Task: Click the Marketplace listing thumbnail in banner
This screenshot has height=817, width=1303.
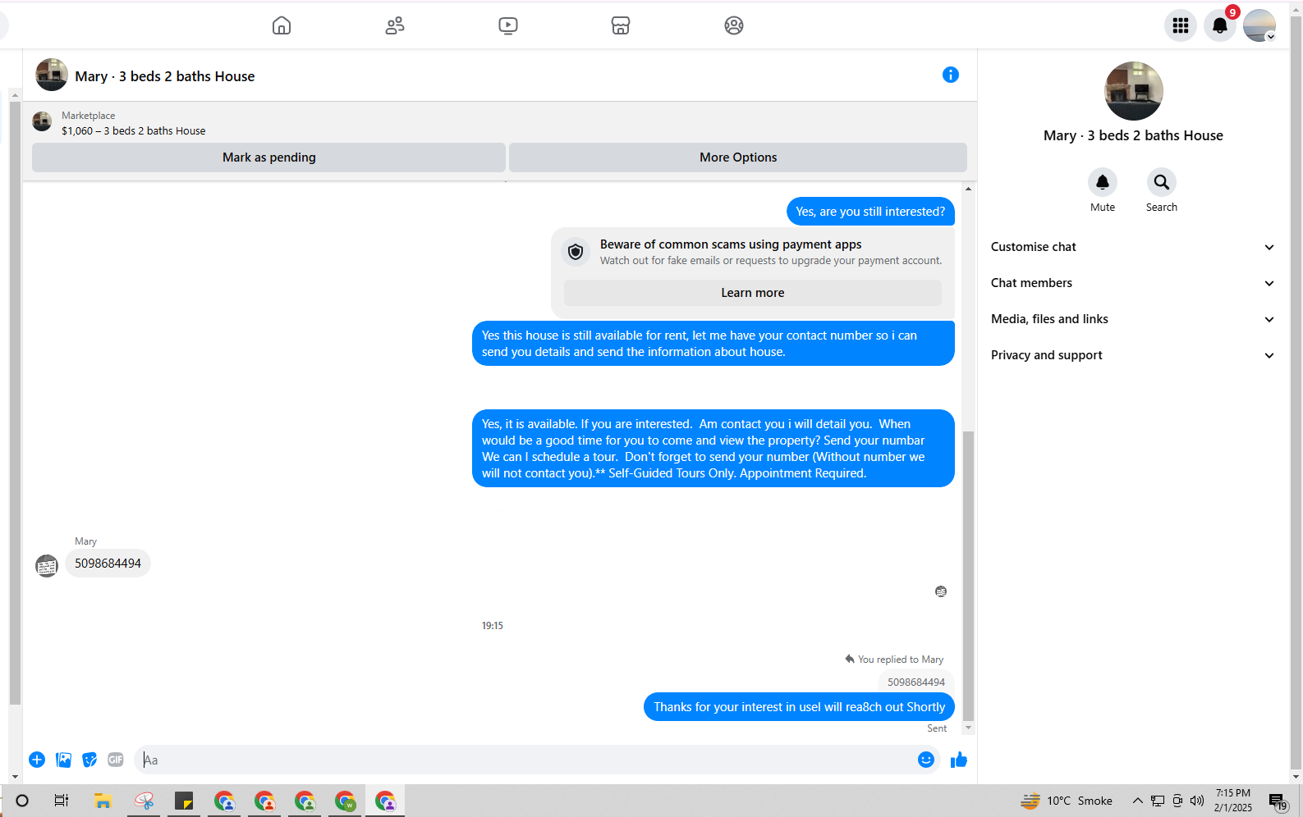Action: (42, 122)
